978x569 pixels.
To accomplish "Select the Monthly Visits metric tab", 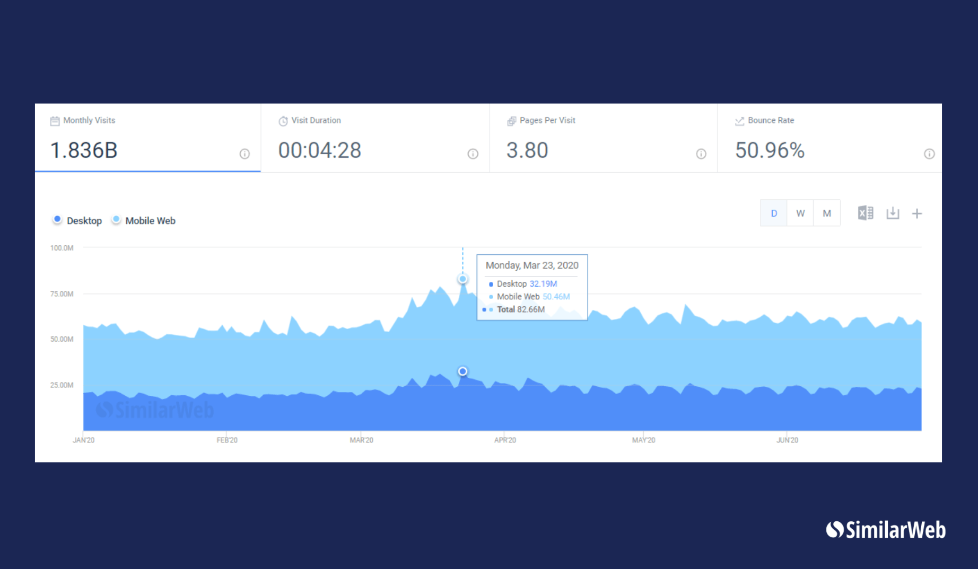I will (x=148, y=138).
